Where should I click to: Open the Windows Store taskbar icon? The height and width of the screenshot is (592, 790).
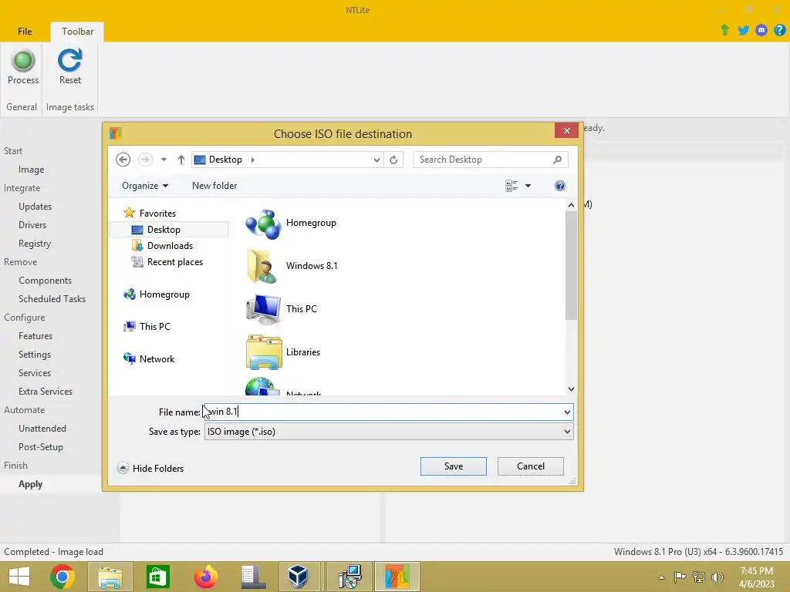tap(157, 577)
